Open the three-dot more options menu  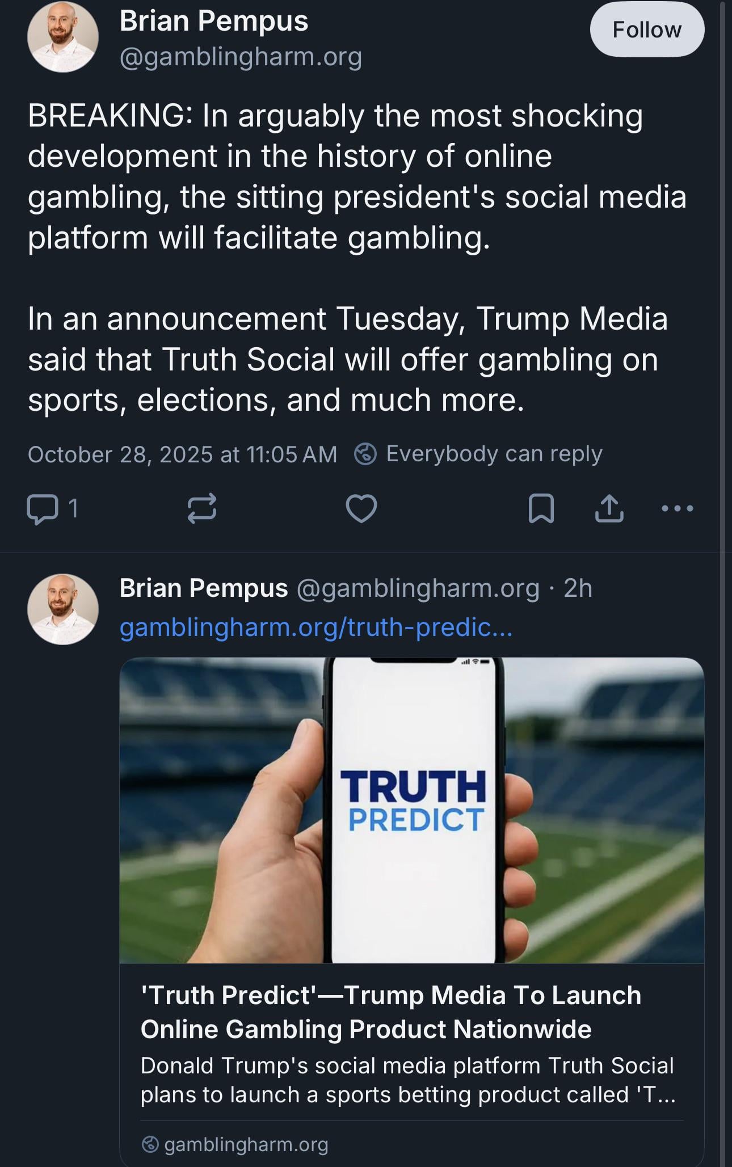click(678, 508)
